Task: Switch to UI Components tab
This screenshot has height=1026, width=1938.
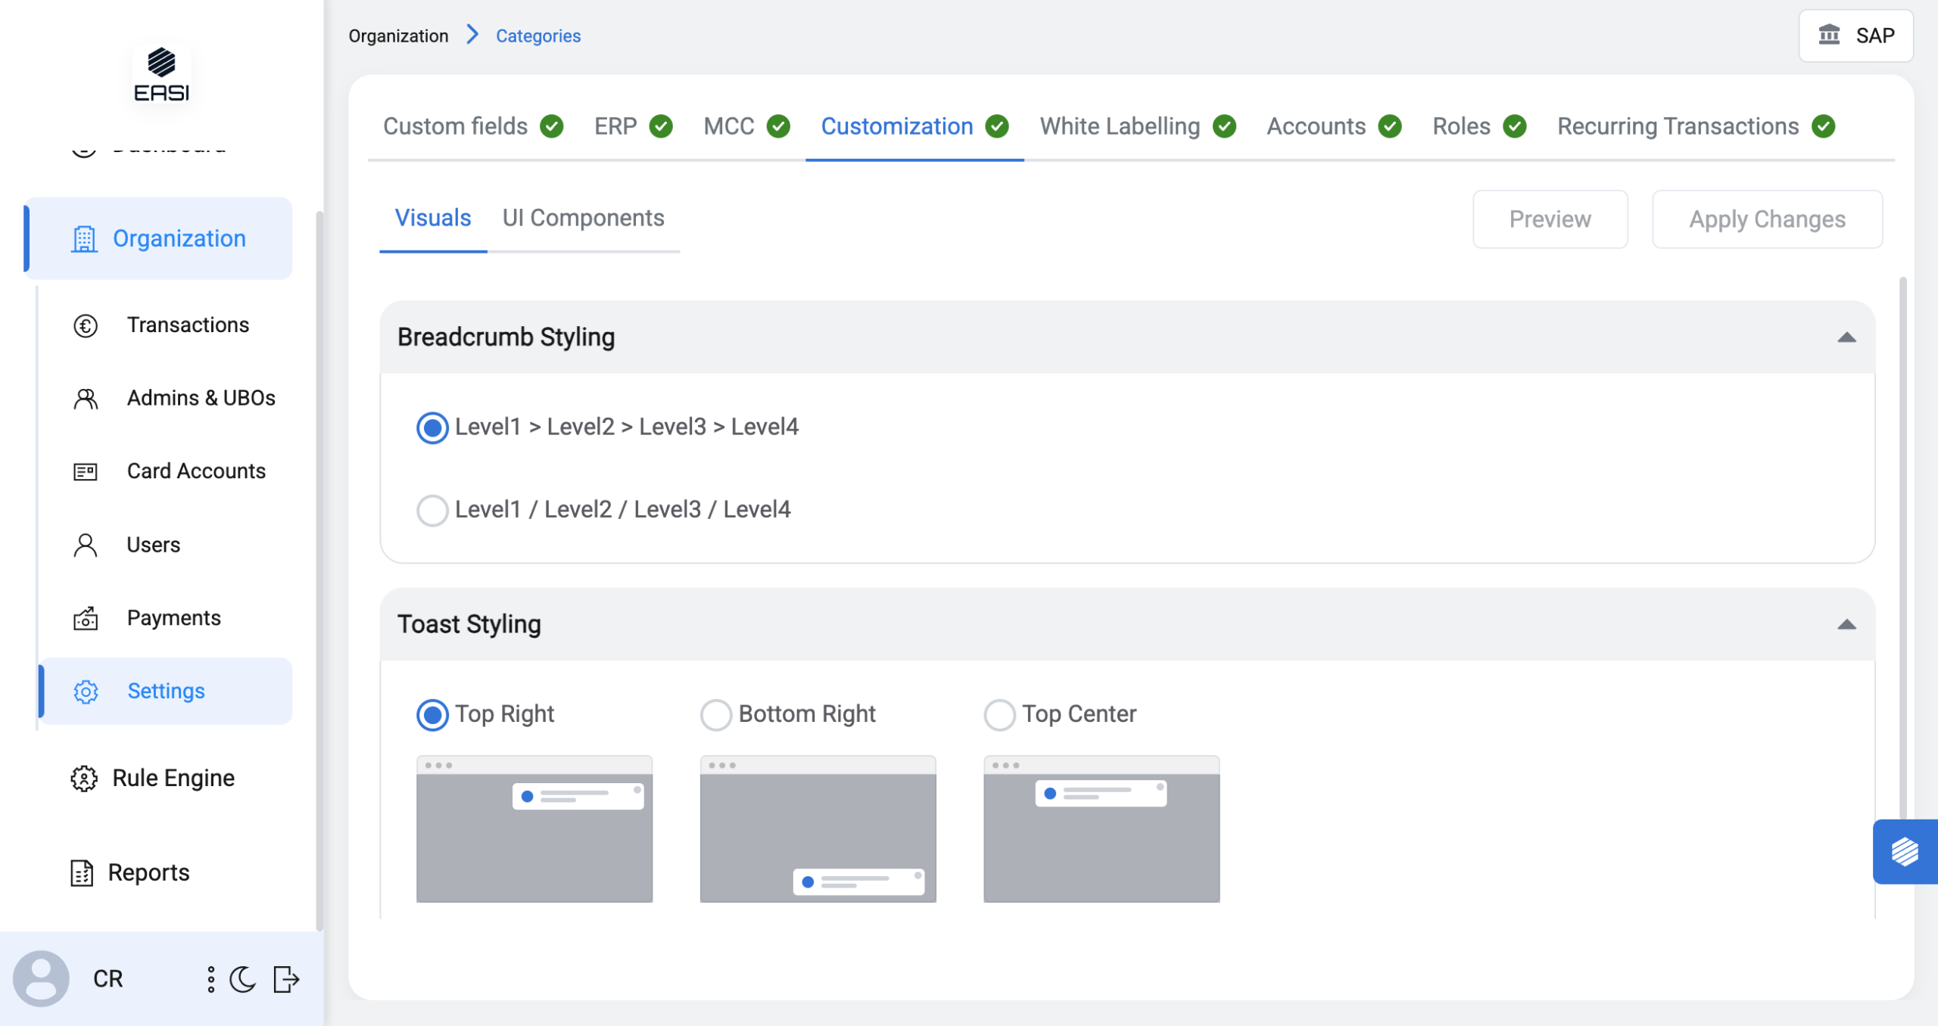Action: 583,219
